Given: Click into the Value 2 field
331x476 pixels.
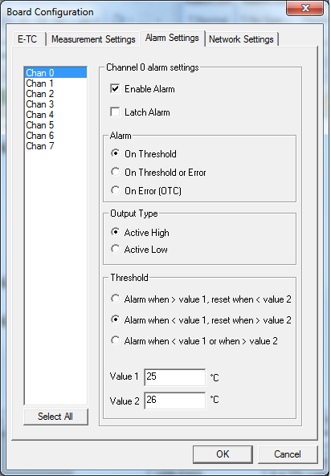Looking at the screenshot, I should [175, 401].
